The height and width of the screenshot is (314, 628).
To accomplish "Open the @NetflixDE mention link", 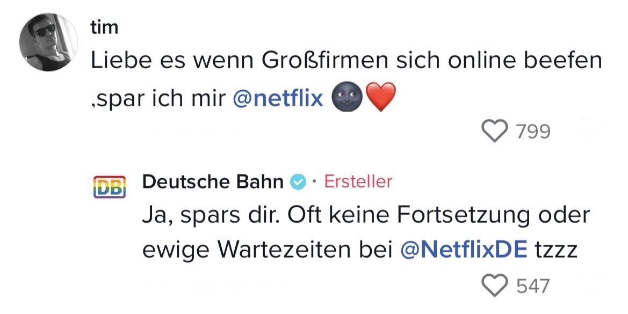I will 464,250.
